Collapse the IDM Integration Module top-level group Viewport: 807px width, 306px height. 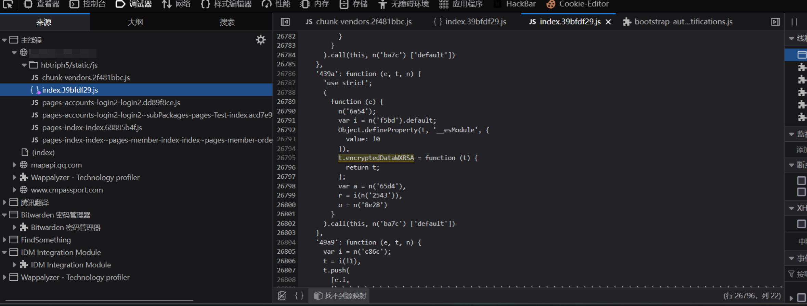tap(4, 252)
